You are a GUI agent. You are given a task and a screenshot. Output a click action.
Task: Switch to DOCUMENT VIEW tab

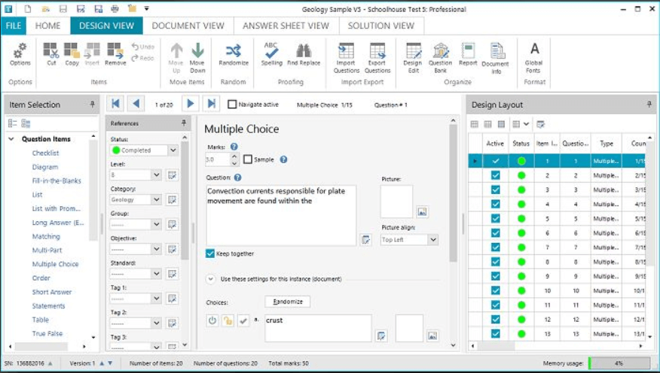(x=188, y=26)
